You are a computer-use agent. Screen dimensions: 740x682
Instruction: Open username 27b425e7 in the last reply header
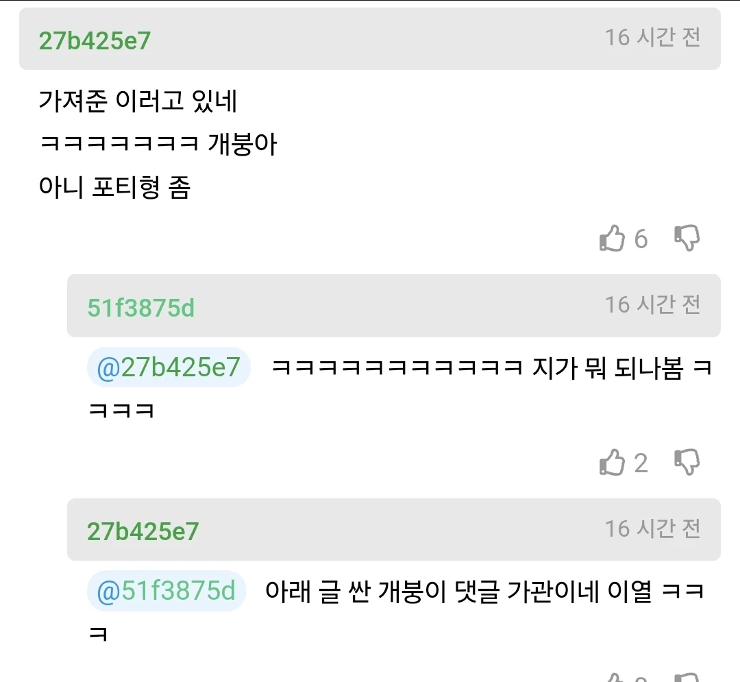(143, 531)
